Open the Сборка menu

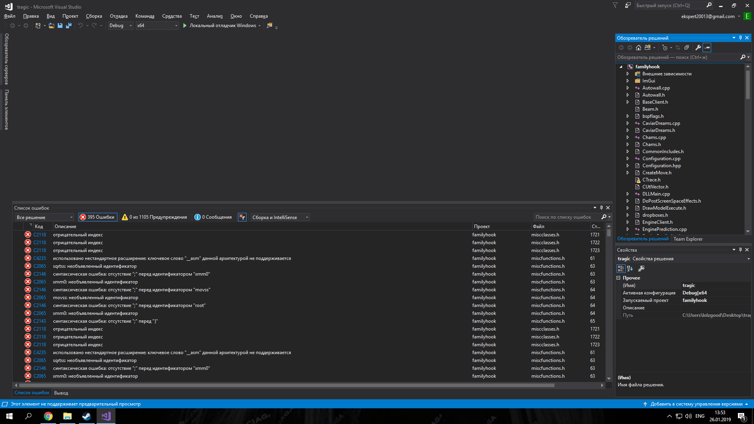[94, 16]
